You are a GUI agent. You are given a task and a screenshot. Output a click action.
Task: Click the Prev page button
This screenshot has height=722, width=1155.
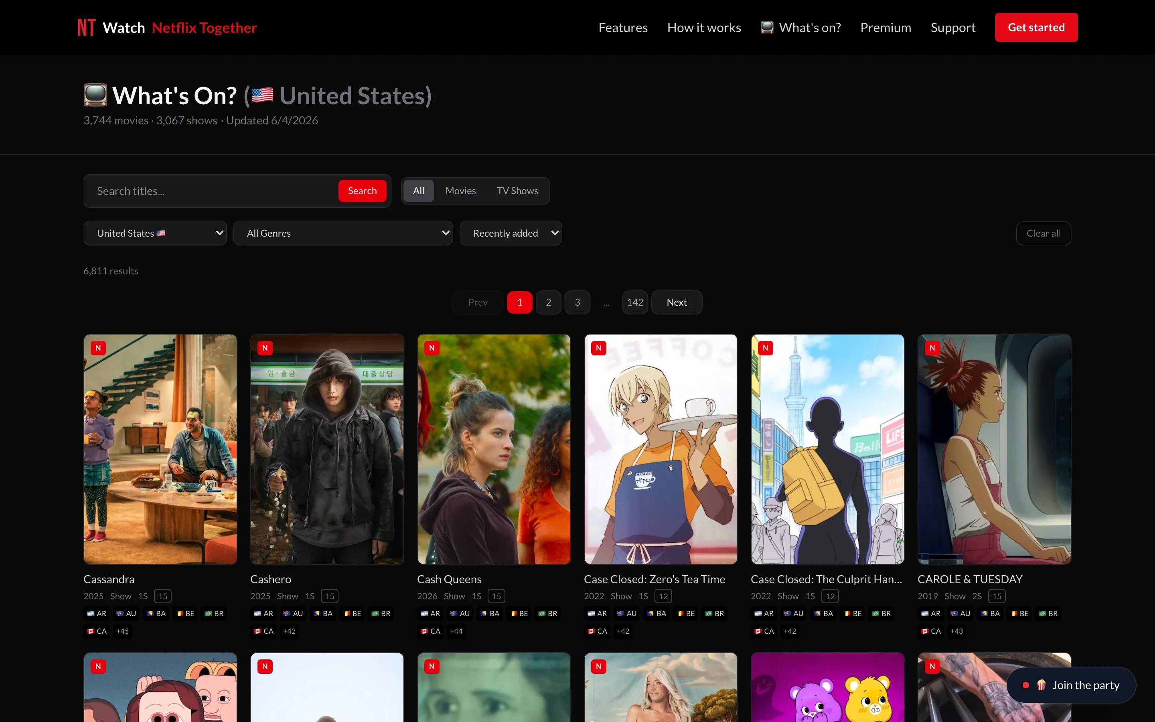tap(478, 302)
